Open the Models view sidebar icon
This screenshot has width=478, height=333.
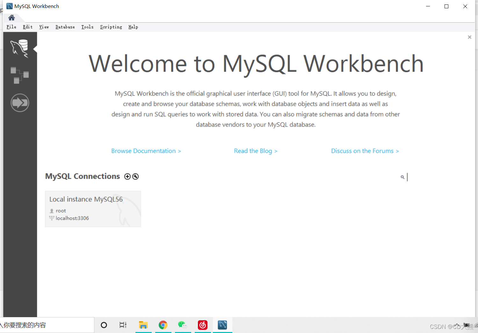19,75
